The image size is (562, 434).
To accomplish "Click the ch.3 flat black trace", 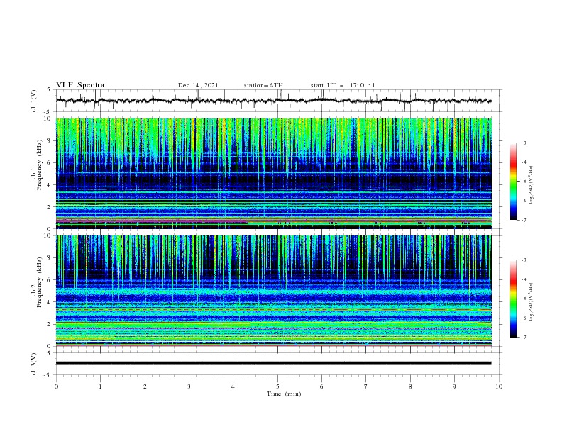I will tap(273, 363).
